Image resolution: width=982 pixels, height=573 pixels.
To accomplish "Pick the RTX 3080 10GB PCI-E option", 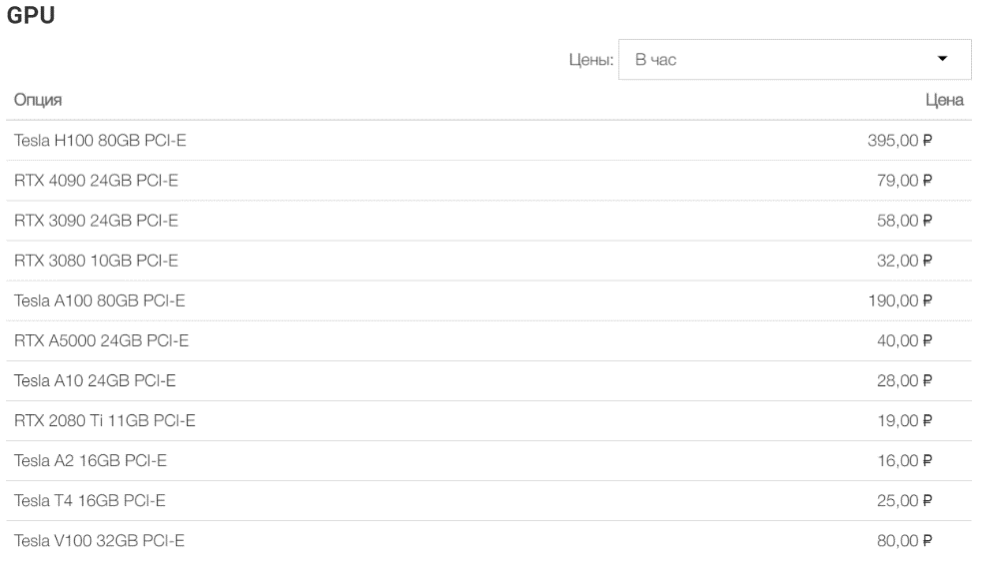I will 96,262.
